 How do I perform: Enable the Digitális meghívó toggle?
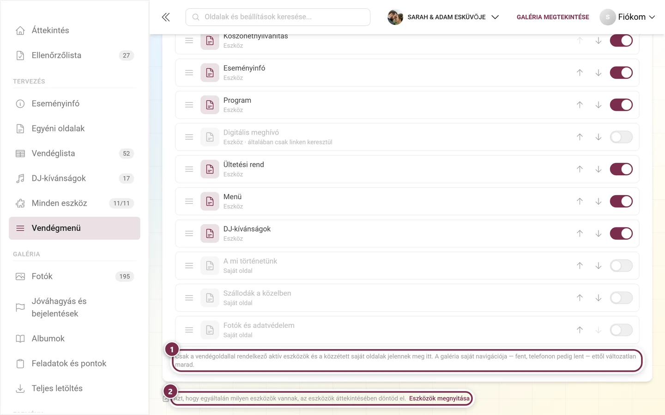pos(621,137)
